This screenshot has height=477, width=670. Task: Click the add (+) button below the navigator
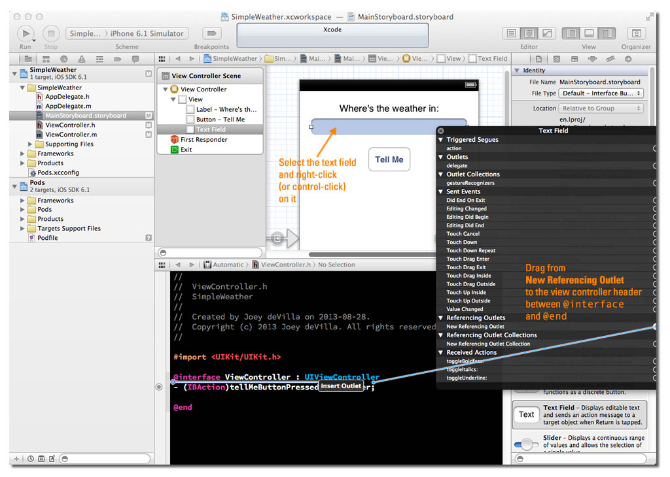pyautogui.click(x=16, y=459)
